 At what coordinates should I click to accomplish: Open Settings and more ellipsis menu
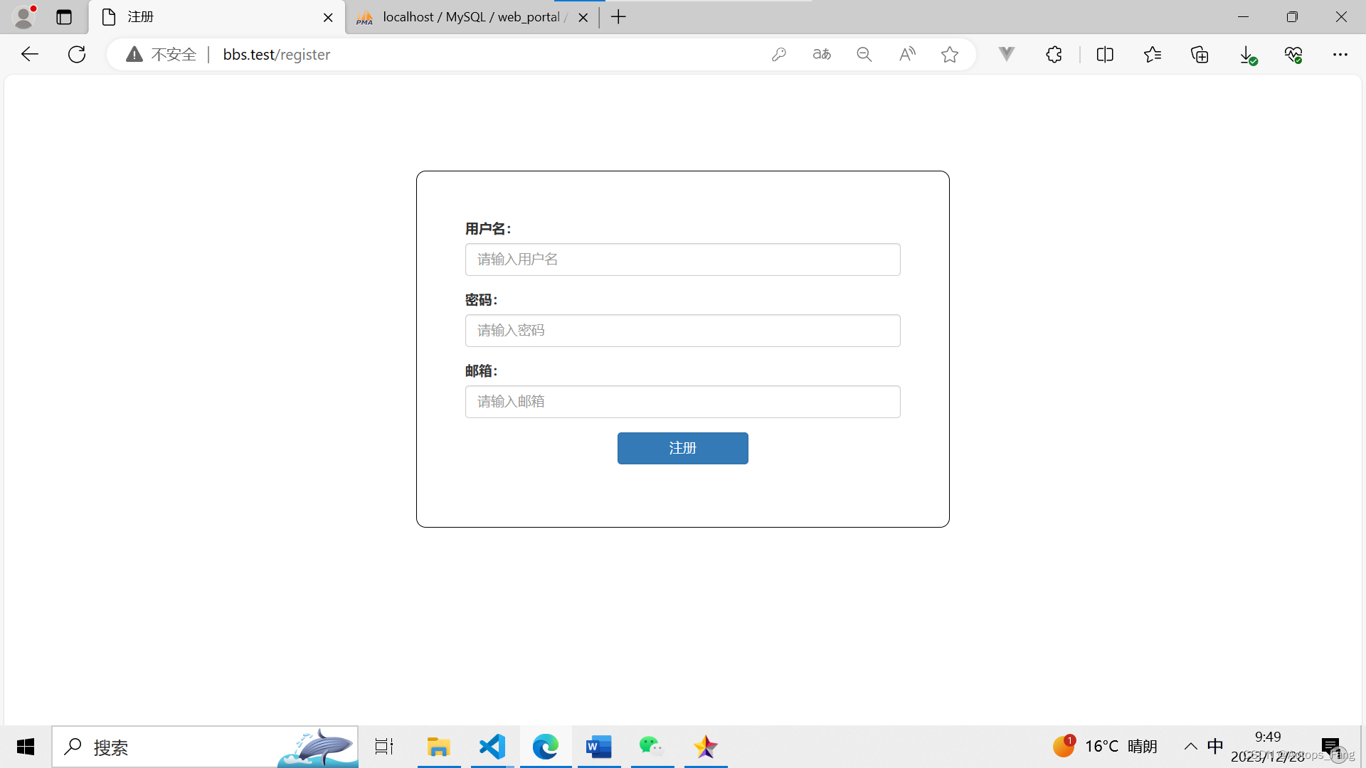[1340, 55]
